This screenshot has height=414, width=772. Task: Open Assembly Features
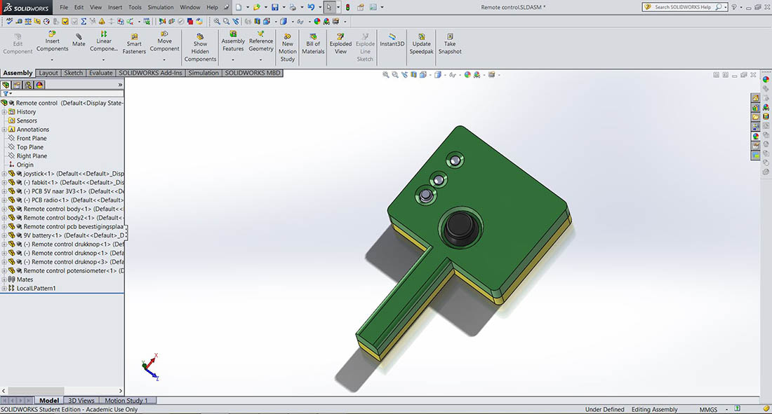(233, 42)
